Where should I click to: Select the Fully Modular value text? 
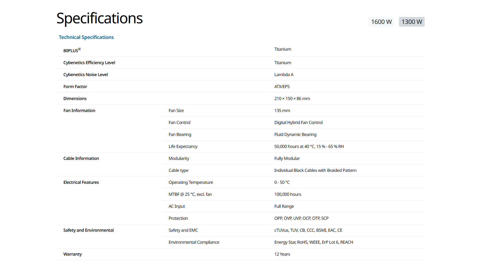point(287,158)
